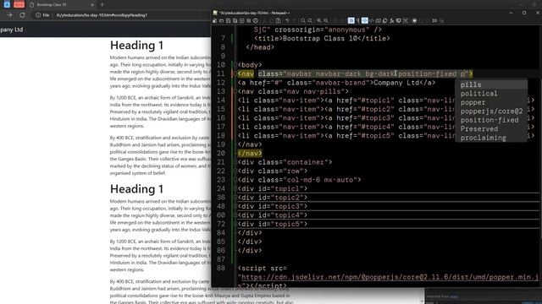
Task: Collapse the fold marker on line 11 nav
Action: [x=235, y=73]
